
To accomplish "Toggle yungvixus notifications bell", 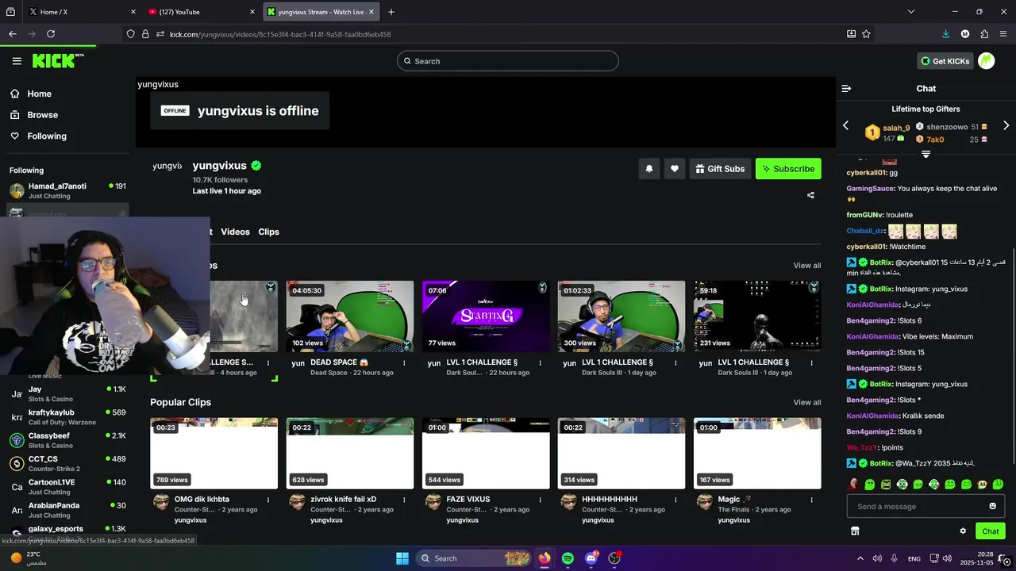I will tap(649, 169).
